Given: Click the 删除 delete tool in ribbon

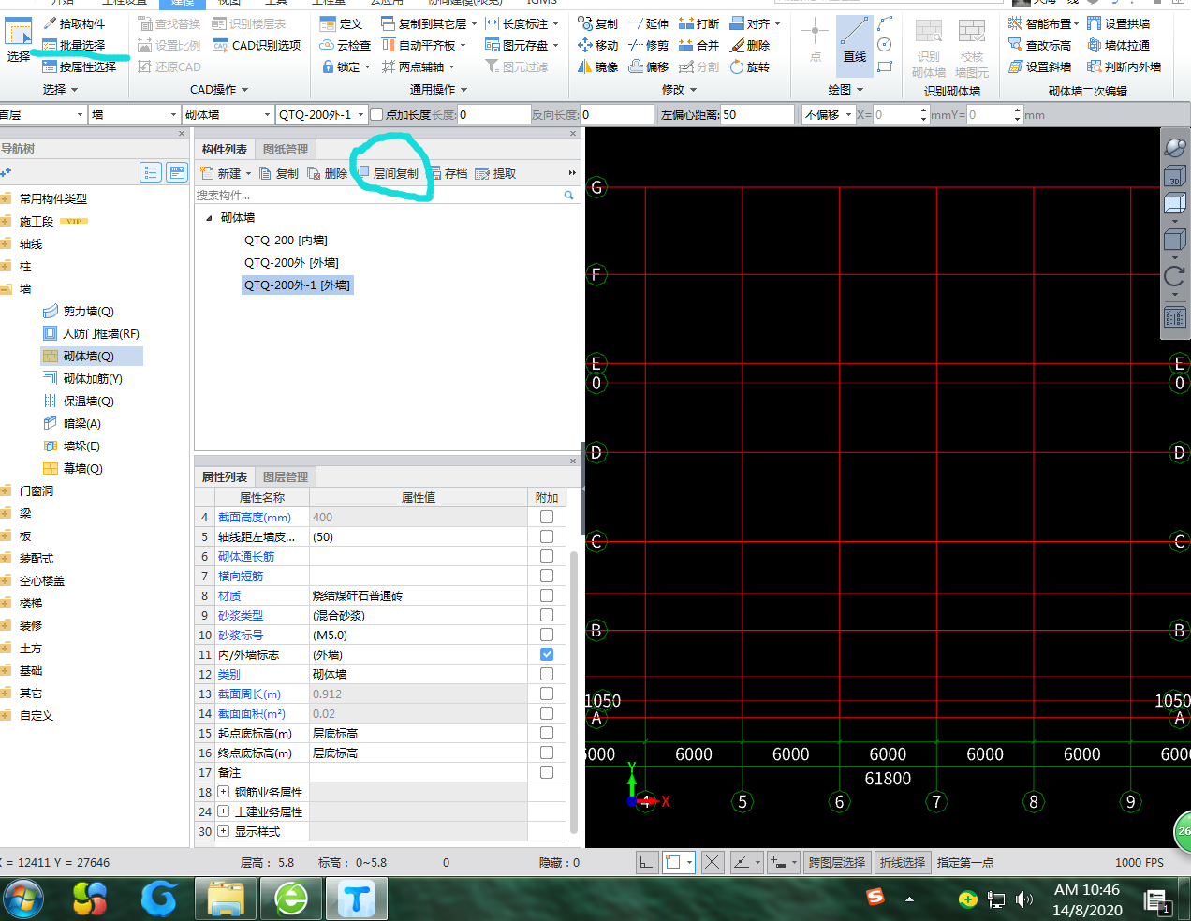Looking at the screenshot, I should [x=750, y=45].
